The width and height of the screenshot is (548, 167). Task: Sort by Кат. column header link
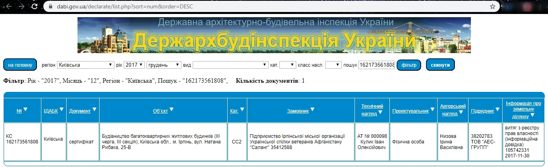(234, 111)
